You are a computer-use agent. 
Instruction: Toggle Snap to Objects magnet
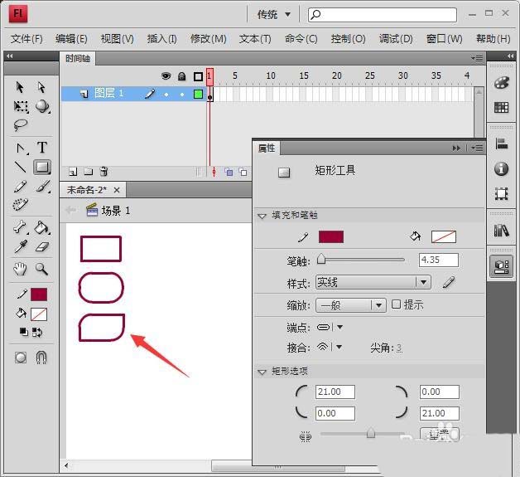(41, 358)
